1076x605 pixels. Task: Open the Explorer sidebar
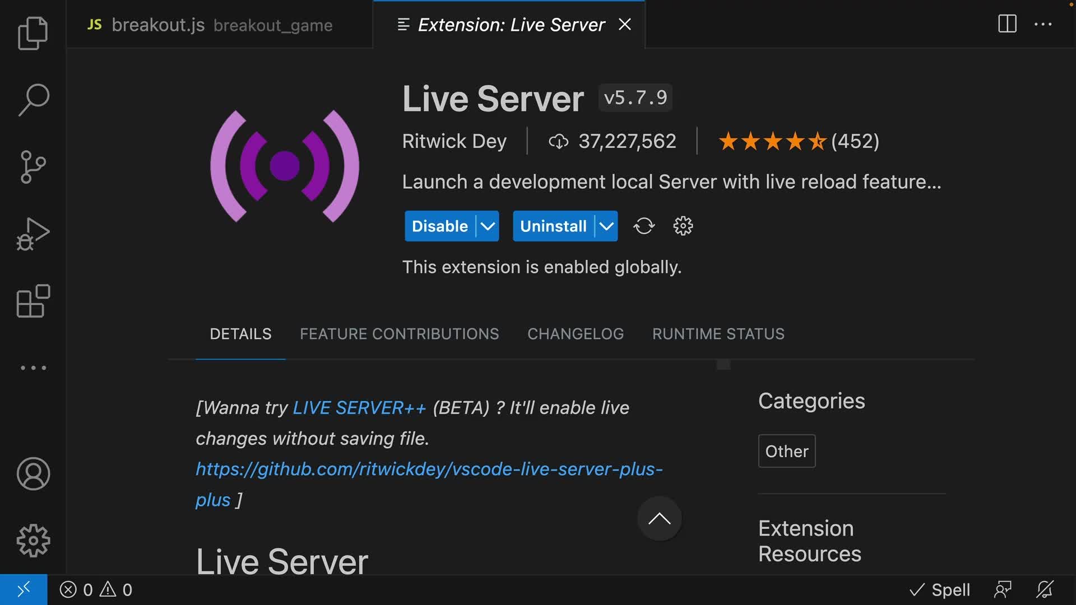click(x=32, y=34)
